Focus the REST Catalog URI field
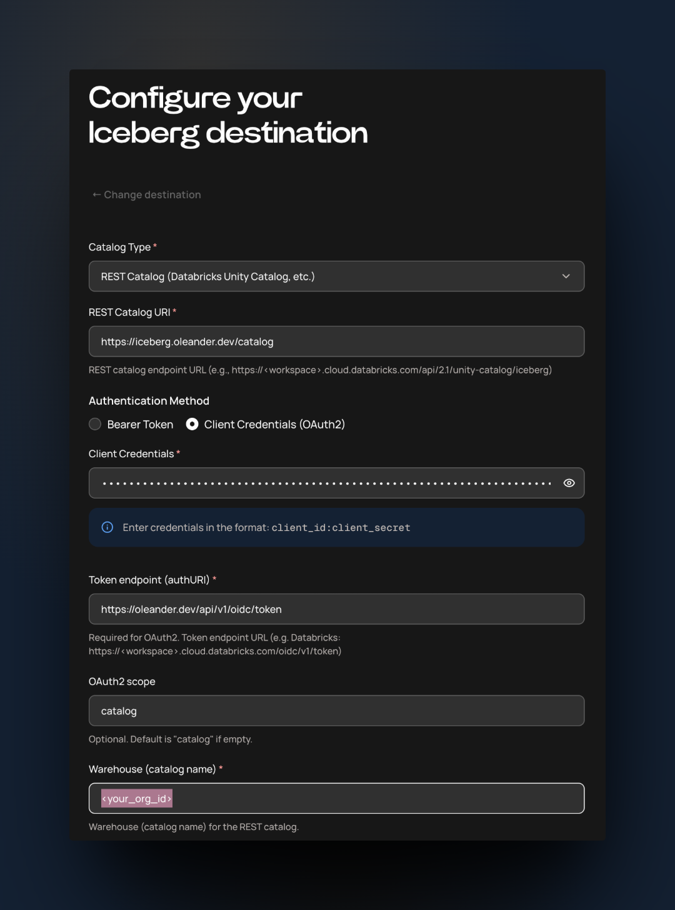The height and width of the screenshot is (910, 675). pyautogui.click(x=336, y=341)
